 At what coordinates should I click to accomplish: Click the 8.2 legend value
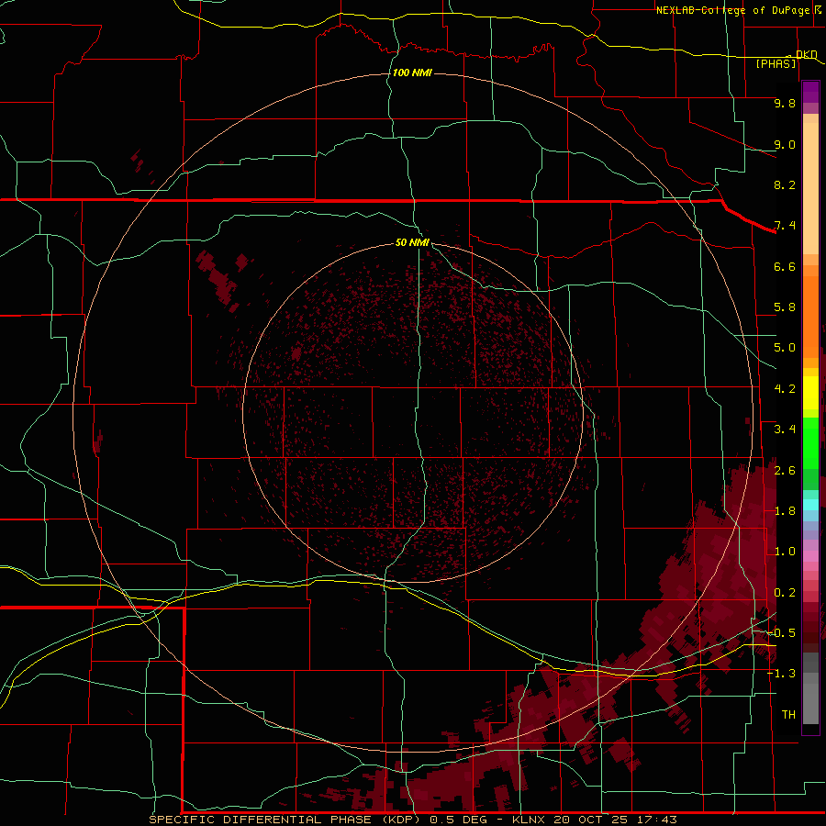[785, 184]
